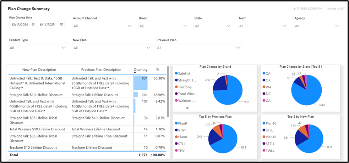Sort table by Quantity column header
Screen dimensions: 349x163
click(141, 70)
